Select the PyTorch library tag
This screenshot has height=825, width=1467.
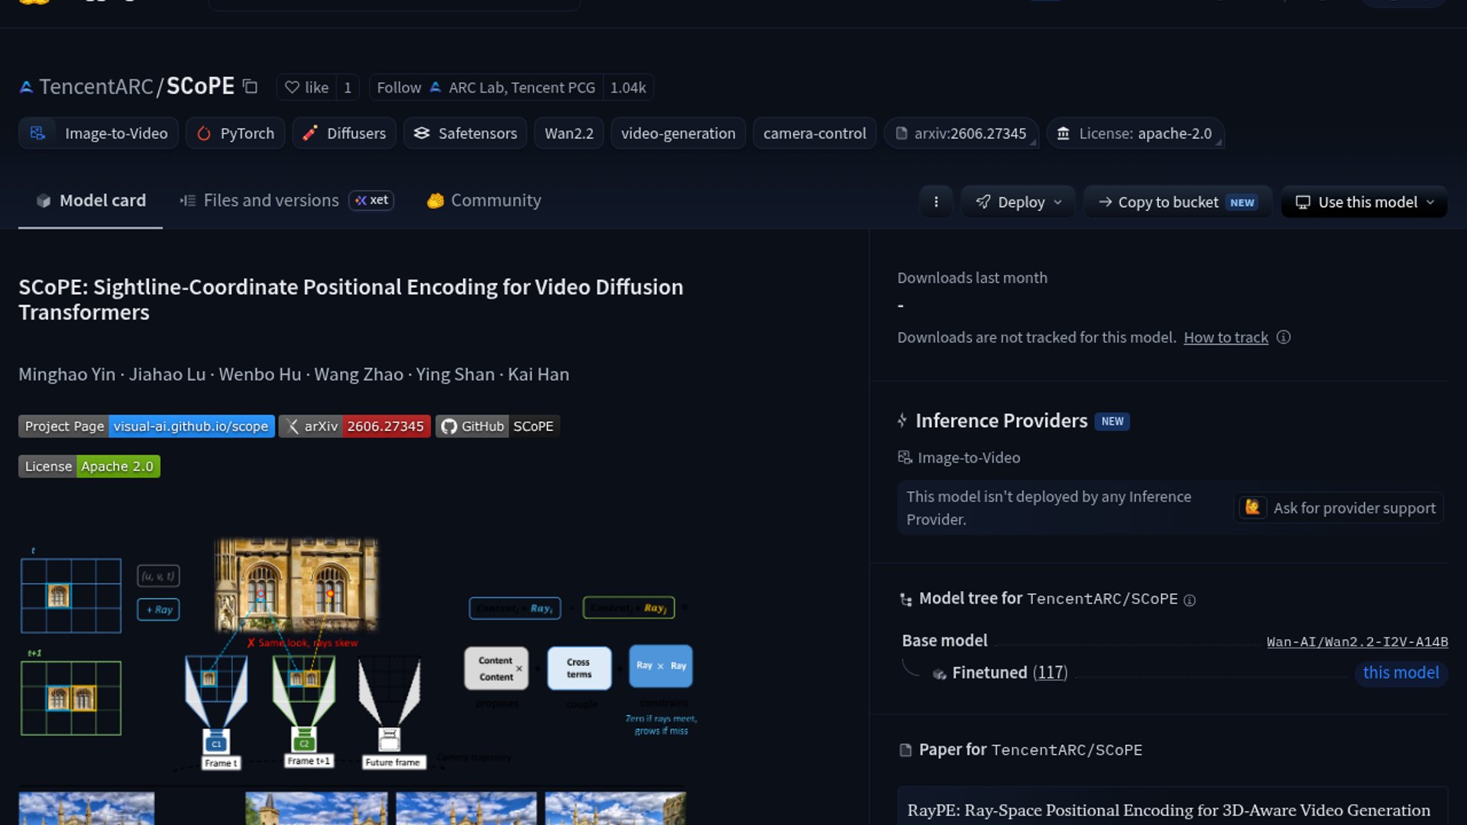(x=235, y=133)
